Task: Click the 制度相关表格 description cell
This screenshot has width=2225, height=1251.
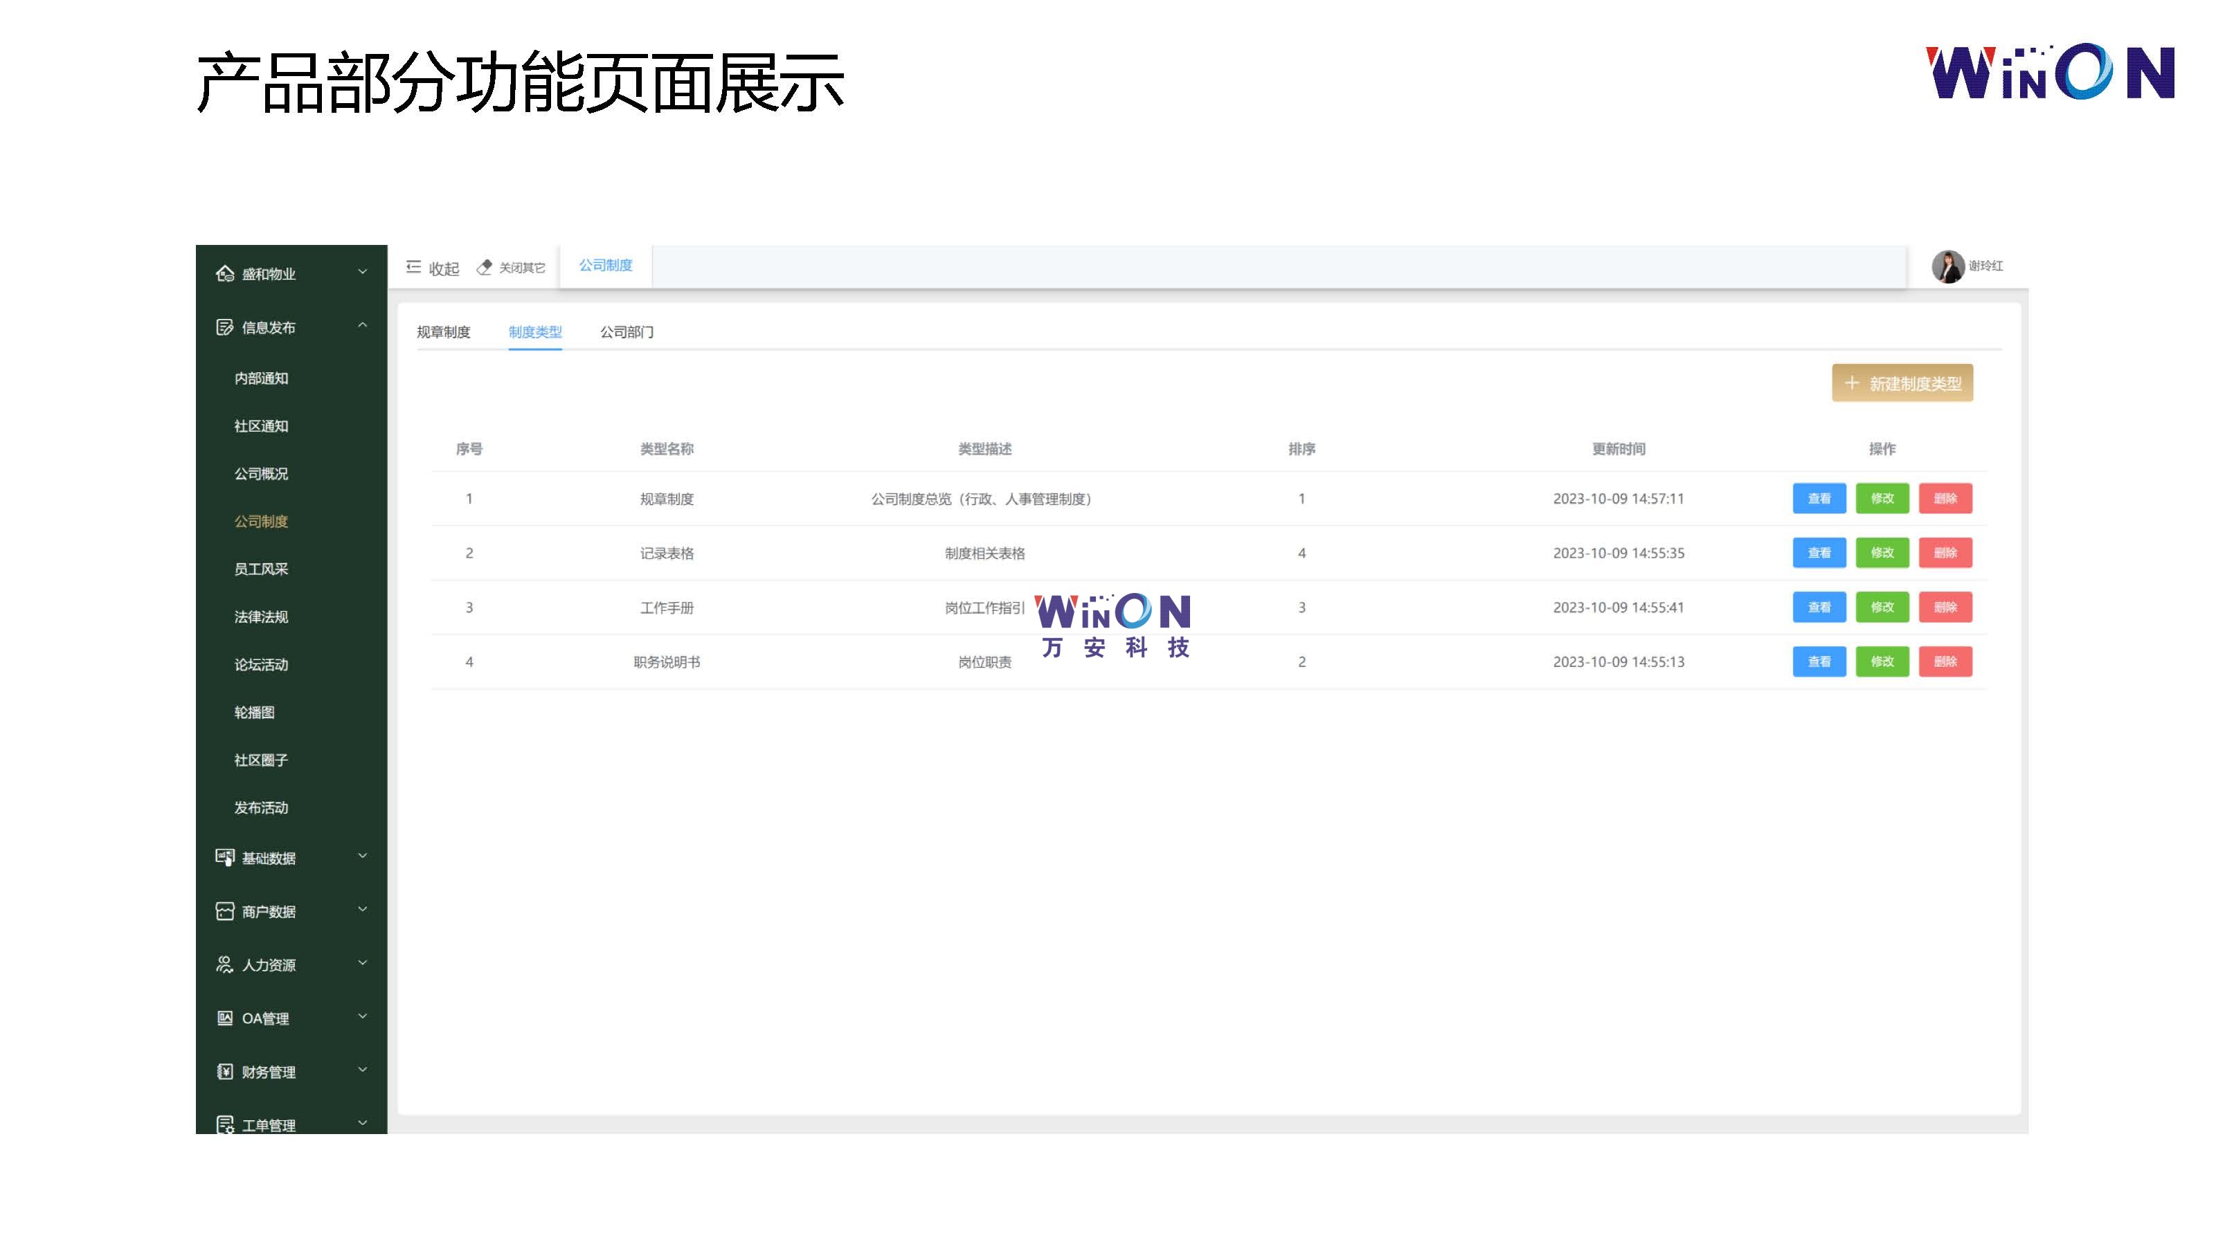Action: (984, 554)
